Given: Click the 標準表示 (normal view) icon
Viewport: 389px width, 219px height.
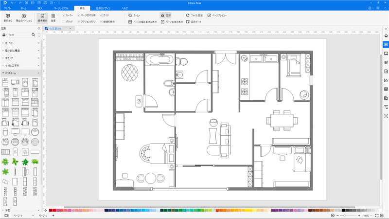Looking at the screenshot, I should [42, 18].
